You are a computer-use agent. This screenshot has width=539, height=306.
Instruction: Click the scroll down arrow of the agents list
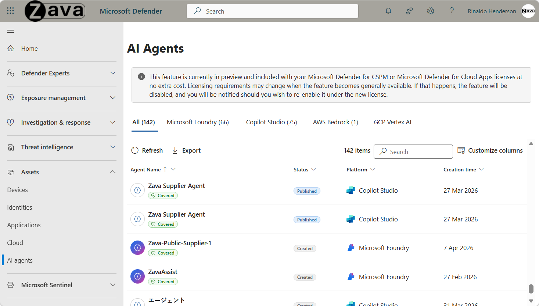pos(531,301)
